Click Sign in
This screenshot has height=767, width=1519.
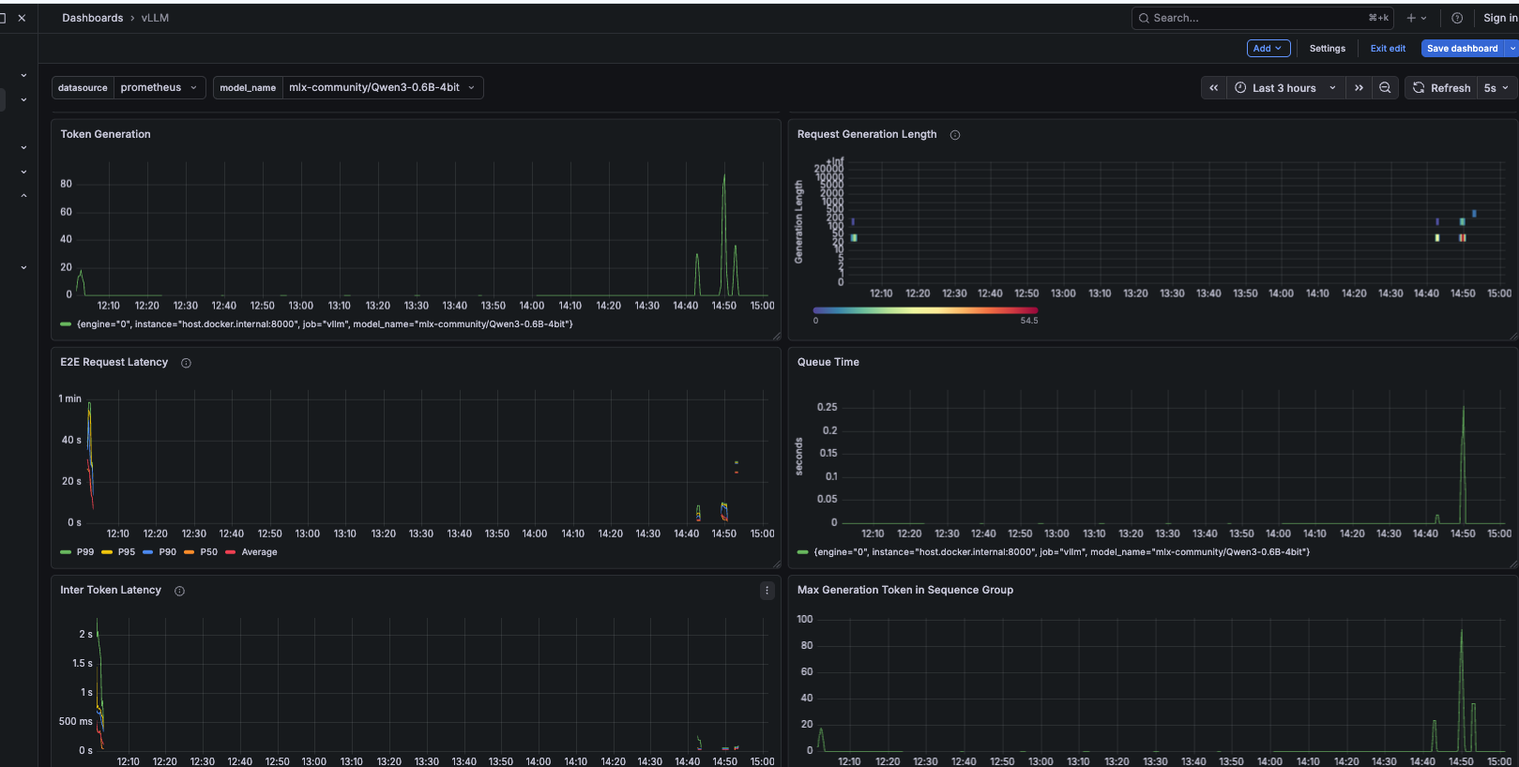pyautogui.click(x=1499, y=18)
